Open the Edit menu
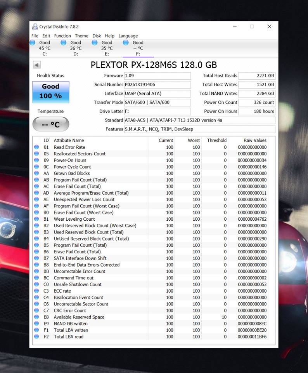 coord(46,36)
